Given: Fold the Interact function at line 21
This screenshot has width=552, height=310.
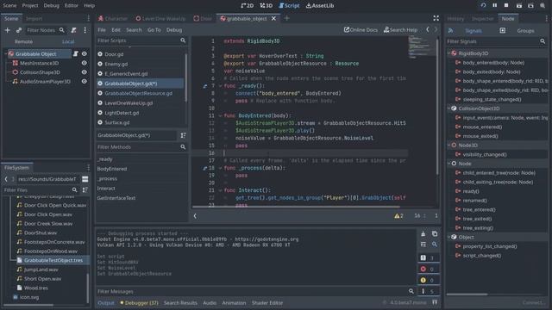Looking at the screenshot, I should tap(221, 190).
